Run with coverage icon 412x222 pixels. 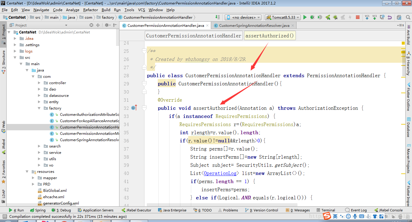click(x=320, y=17)
